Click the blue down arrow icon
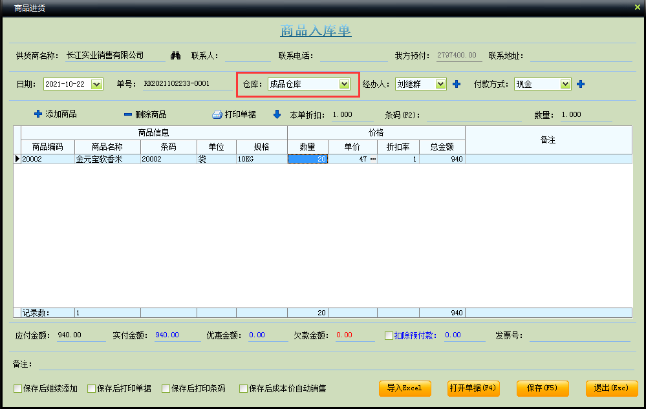The height and width of the screenshot is (409, 646). (277, 114)
